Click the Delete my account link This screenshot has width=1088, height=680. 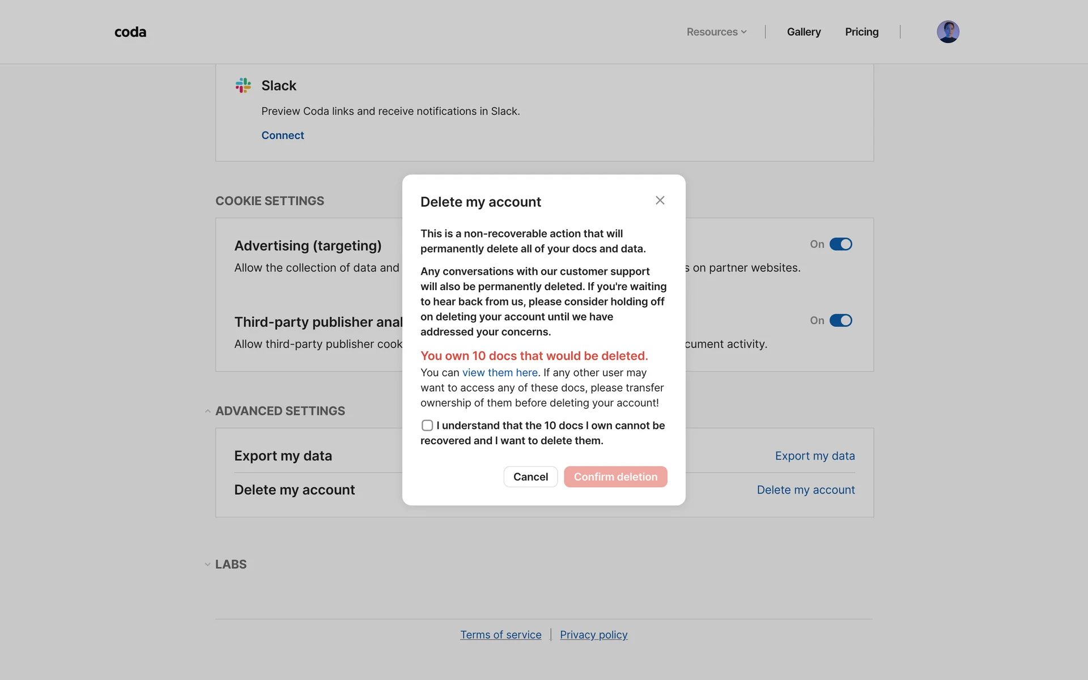click(x=805, y=490)
